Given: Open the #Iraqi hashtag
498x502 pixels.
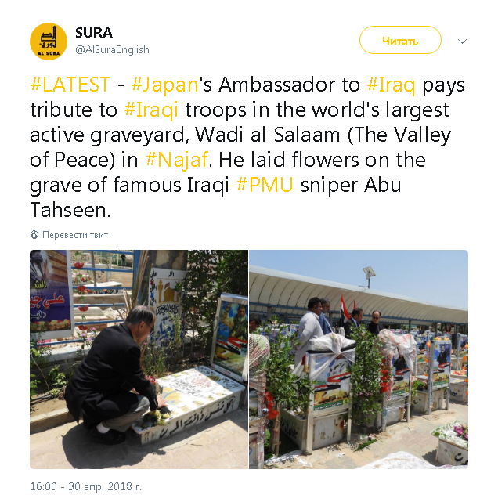Looking at the screenshot, I should 151,110.
